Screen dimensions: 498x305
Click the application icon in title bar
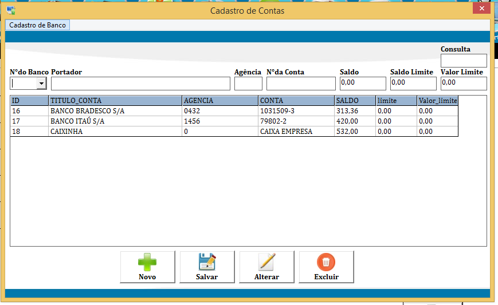pyautogui.click(x=10, y=10)
